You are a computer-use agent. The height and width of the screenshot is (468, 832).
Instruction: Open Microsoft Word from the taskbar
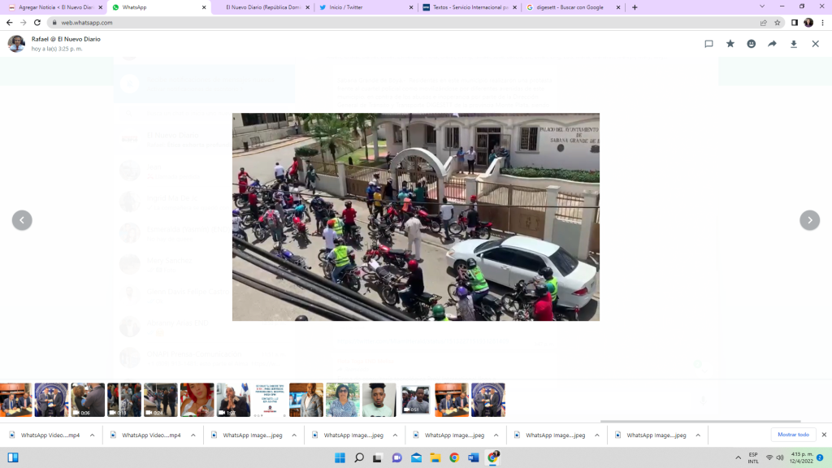(x=473, y=458)
